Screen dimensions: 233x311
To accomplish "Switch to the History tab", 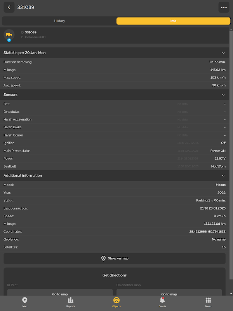I will pos(59,21).
